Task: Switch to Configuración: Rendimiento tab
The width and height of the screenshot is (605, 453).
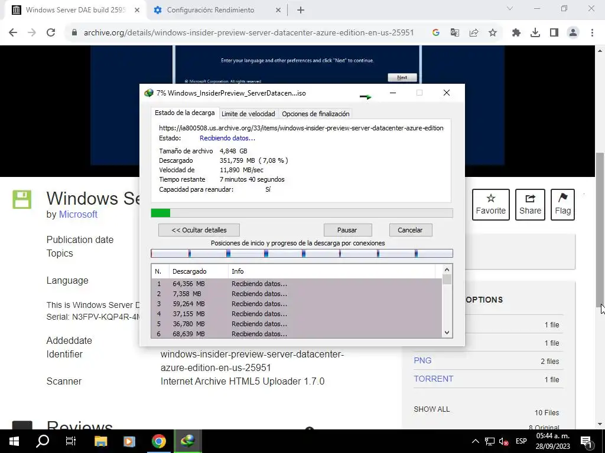Action: 211,10
